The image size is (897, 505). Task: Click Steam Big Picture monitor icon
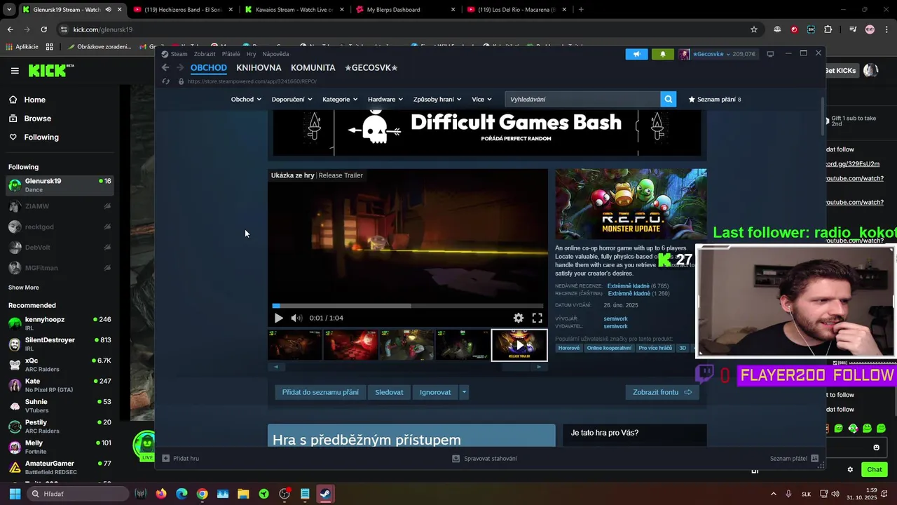pyautogui.click(x=770, y=54)
